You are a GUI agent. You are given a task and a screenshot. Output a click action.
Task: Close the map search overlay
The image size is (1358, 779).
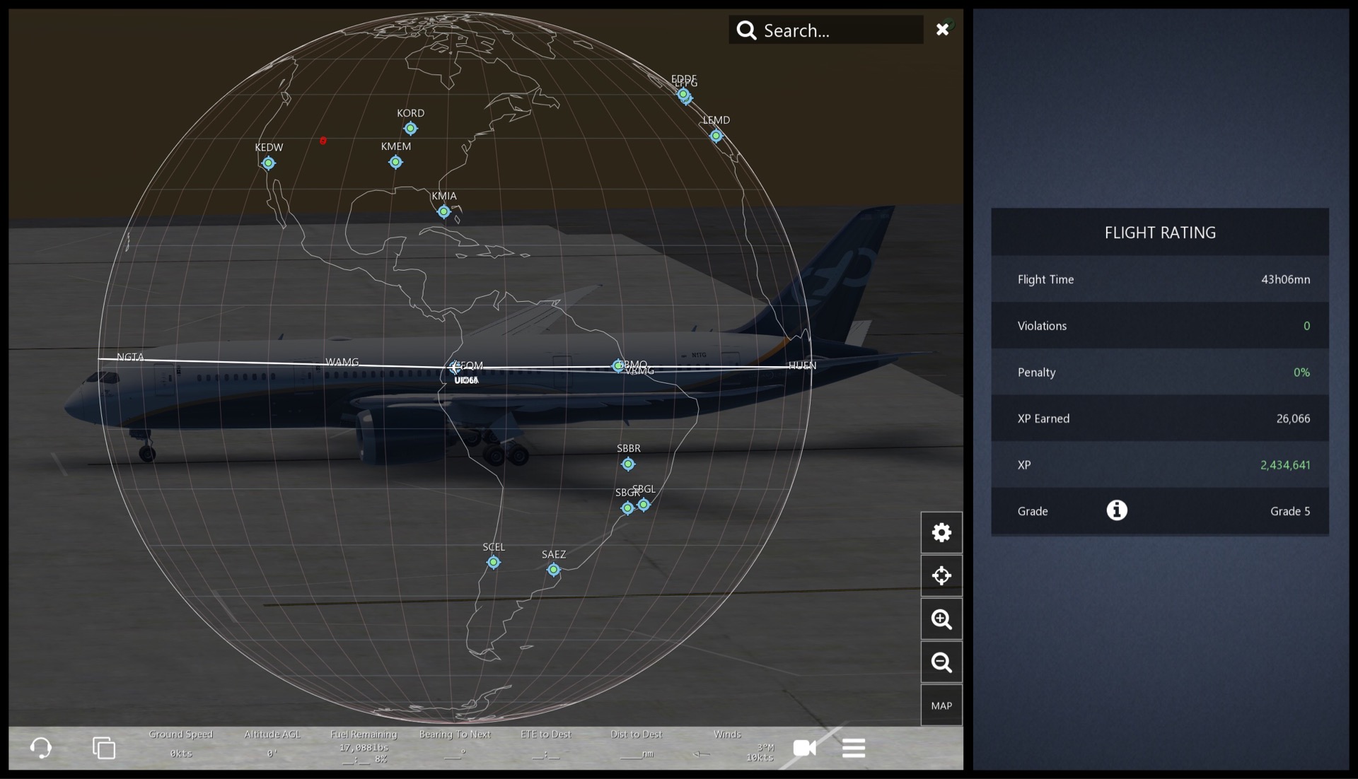pos(942,30)
